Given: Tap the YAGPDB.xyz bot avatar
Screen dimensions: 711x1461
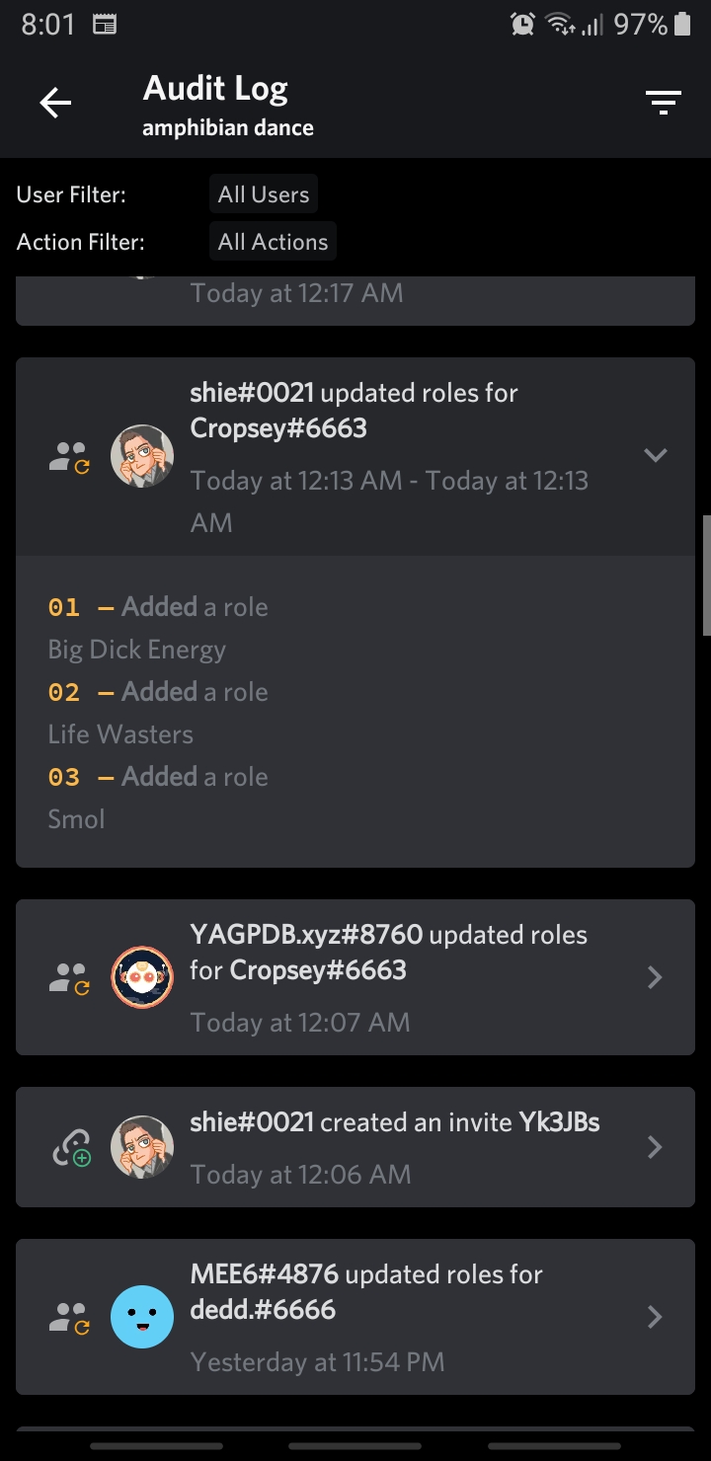Looking at the screenshot, I should [x=142, y=977].
